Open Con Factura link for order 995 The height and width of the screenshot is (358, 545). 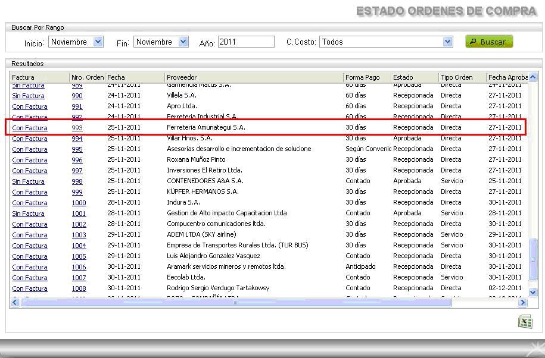point(30,149)
